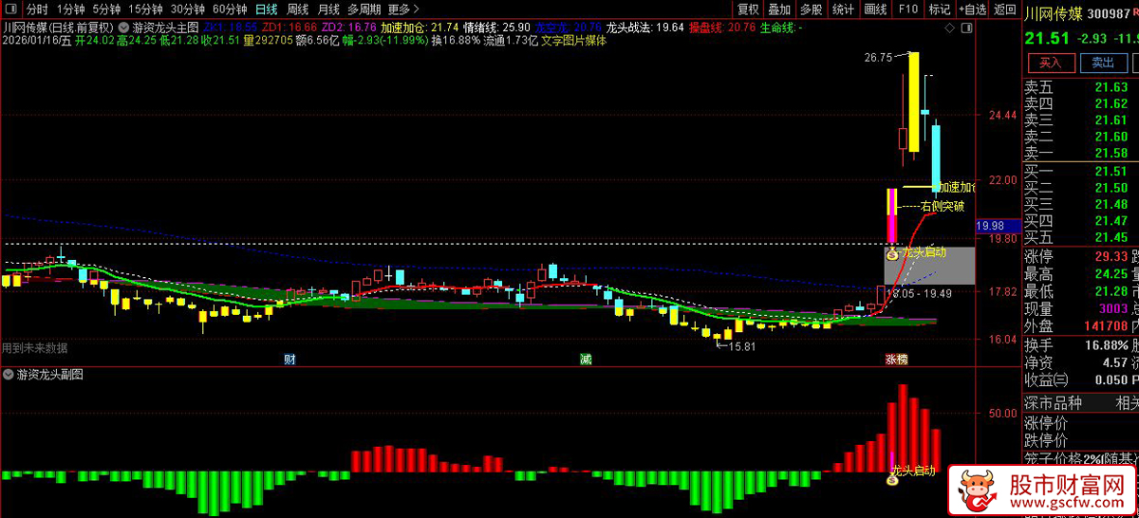Activate the 画线 drawing tool
The width and height of the screenshot is (1139, 518).
(x=875, y=9)
